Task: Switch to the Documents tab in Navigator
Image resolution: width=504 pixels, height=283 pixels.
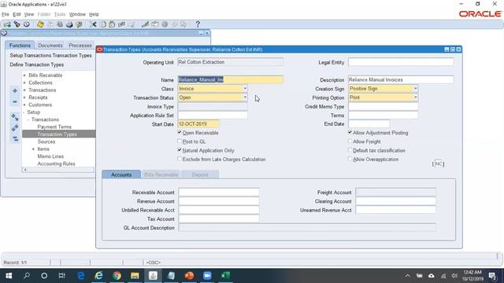Action: tap(50, 46)
